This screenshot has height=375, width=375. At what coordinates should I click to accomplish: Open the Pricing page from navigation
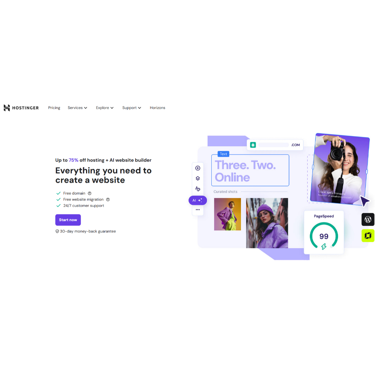54,108
